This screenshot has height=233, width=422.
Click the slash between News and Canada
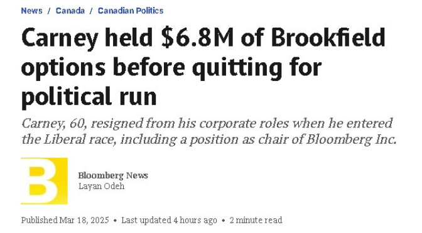tap(49, 11)
